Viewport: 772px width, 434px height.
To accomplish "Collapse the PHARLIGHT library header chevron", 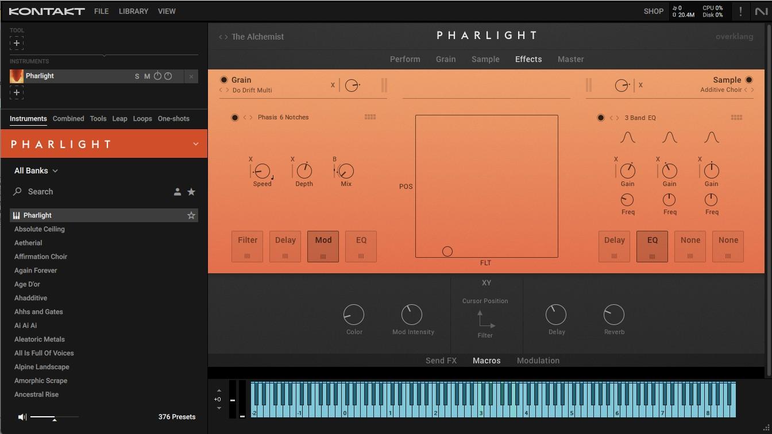I will pos(195,144).
